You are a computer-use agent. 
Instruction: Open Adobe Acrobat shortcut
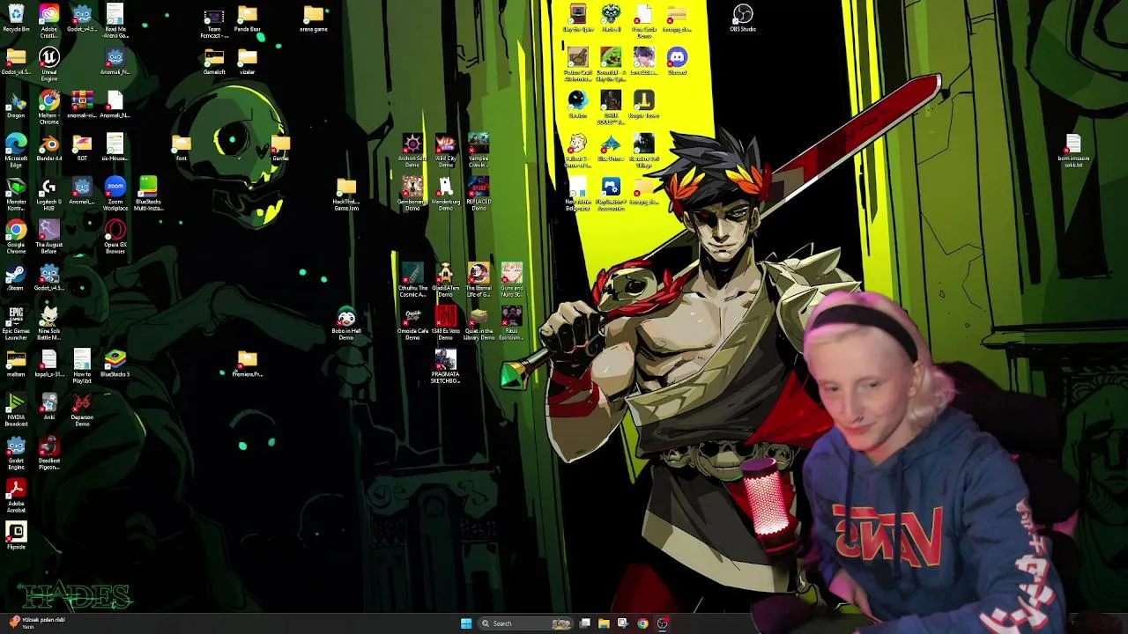pos(16,495)
